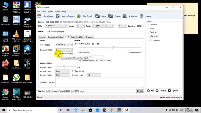
Task: Open Video Codec dropdown
Action: coord(63,45)
